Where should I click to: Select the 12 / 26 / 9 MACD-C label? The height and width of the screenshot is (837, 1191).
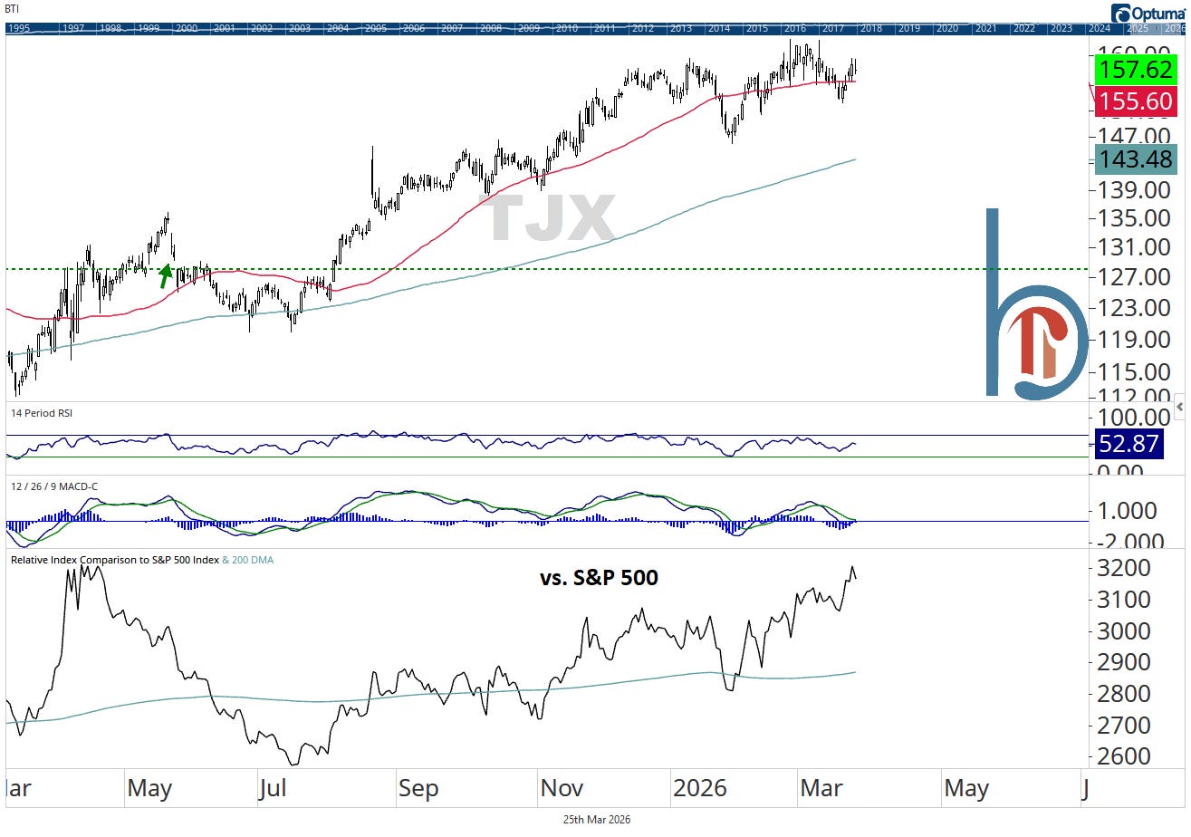click(x=53, y=486)
